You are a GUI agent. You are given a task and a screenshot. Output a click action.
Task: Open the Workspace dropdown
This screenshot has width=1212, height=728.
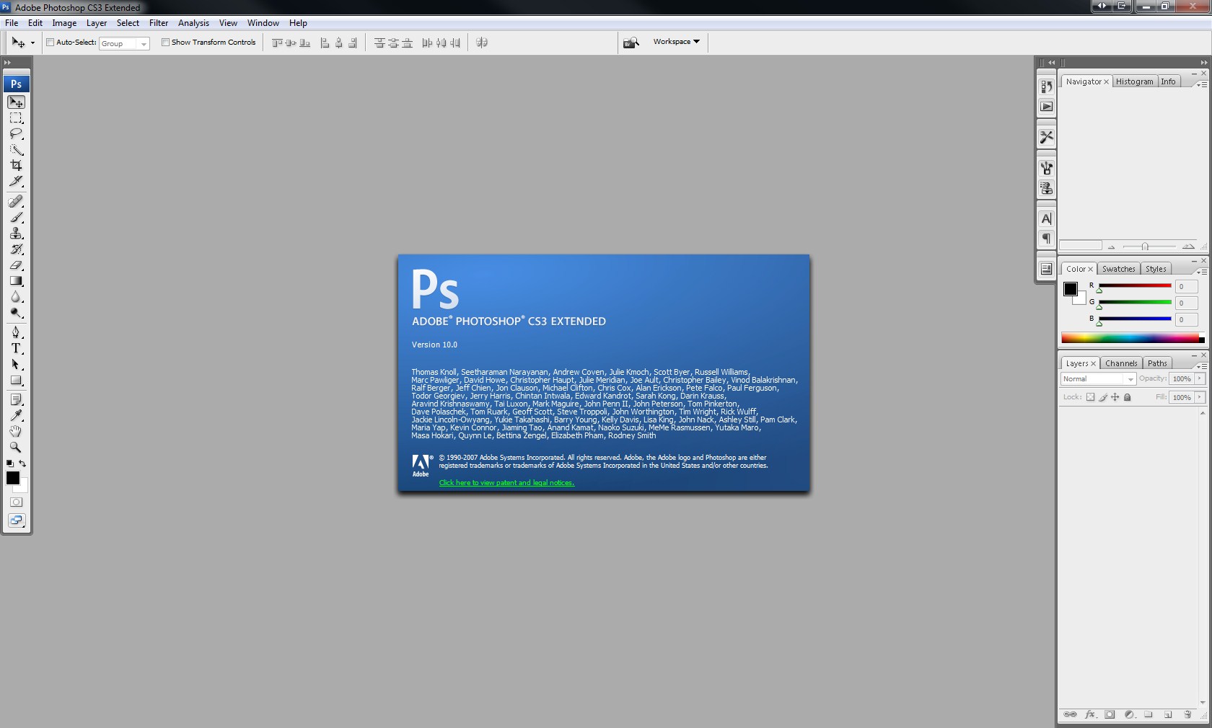coord(677,42)
